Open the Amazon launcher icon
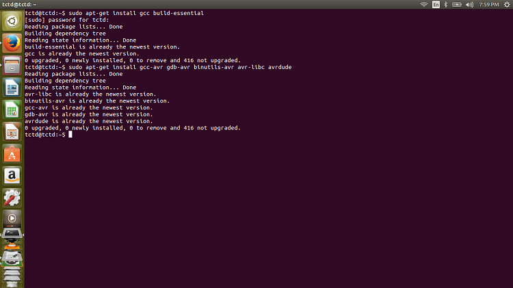 click(x=12, y=176)
